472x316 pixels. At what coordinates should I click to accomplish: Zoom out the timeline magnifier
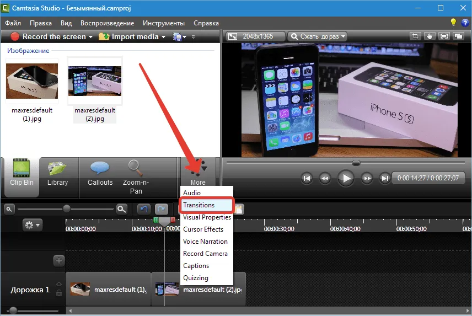[9, 209]
